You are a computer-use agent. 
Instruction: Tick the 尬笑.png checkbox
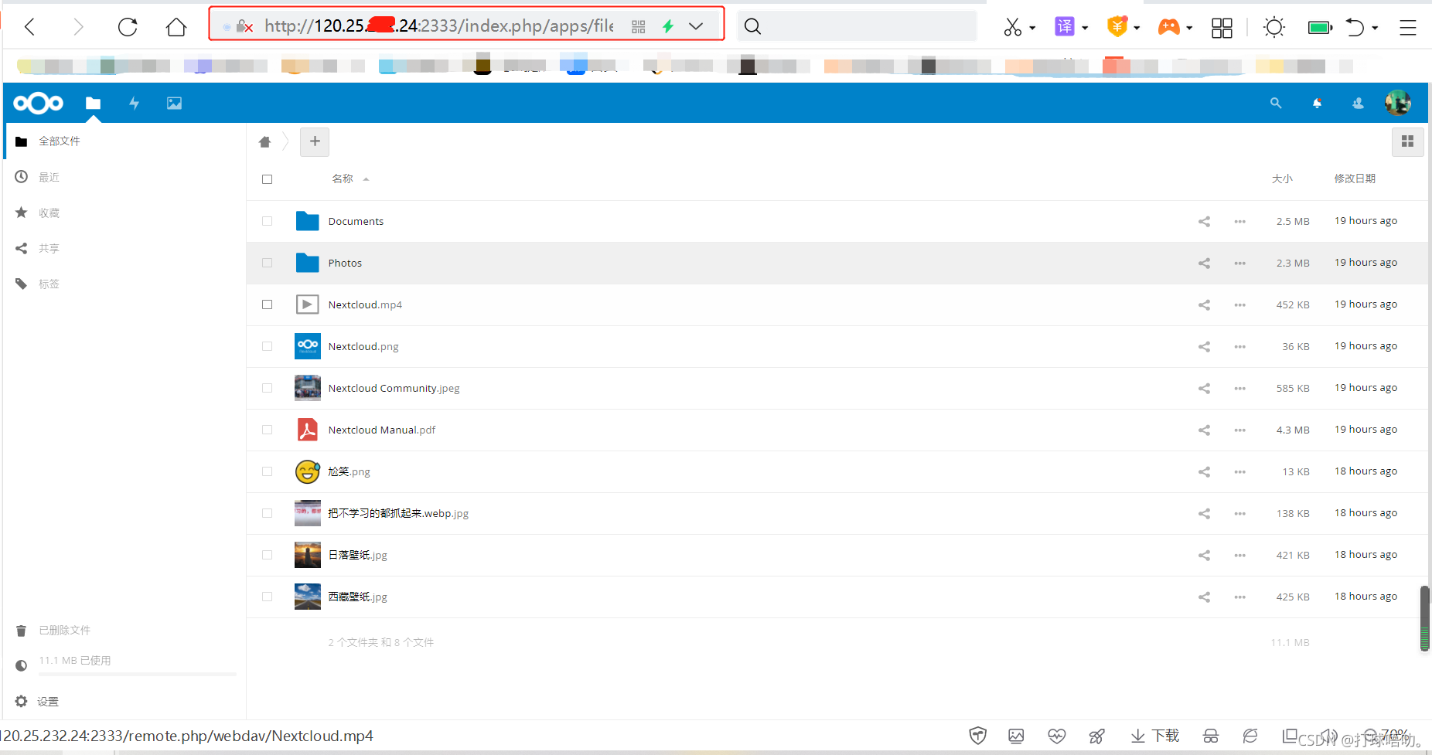[268, 471]
